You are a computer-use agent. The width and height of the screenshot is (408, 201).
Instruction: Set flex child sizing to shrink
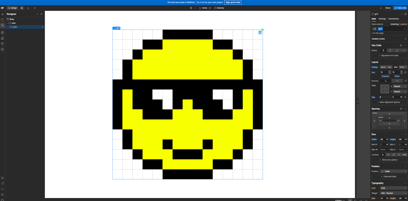tap(383, 50)
